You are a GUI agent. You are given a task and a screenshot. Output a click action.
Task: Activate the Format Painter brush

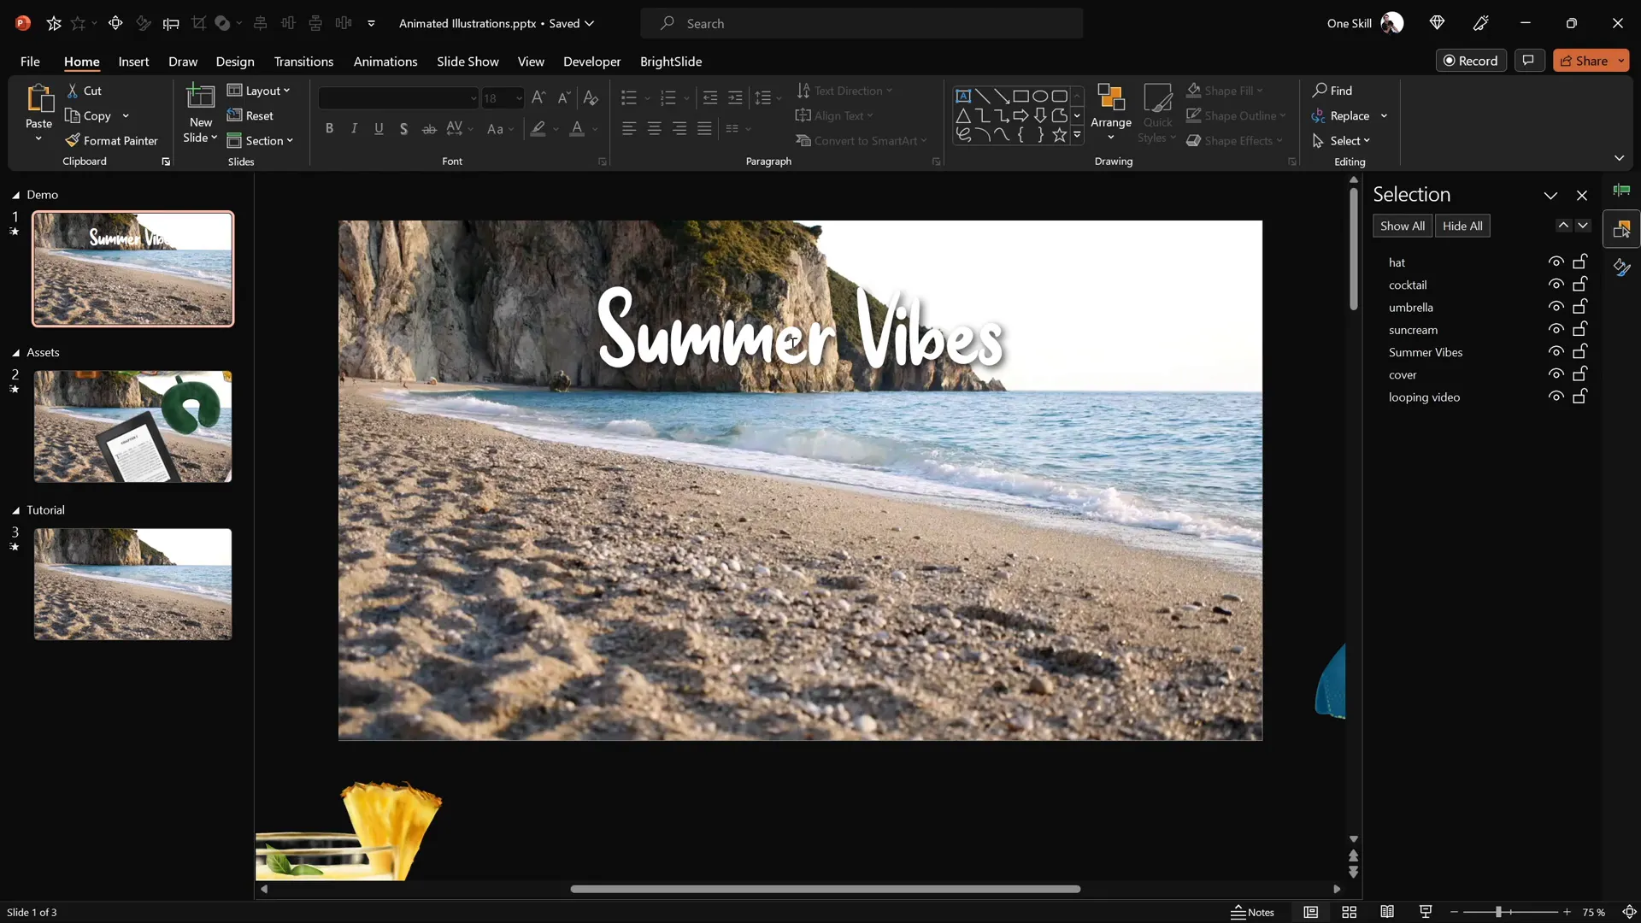tap(112, 140)
